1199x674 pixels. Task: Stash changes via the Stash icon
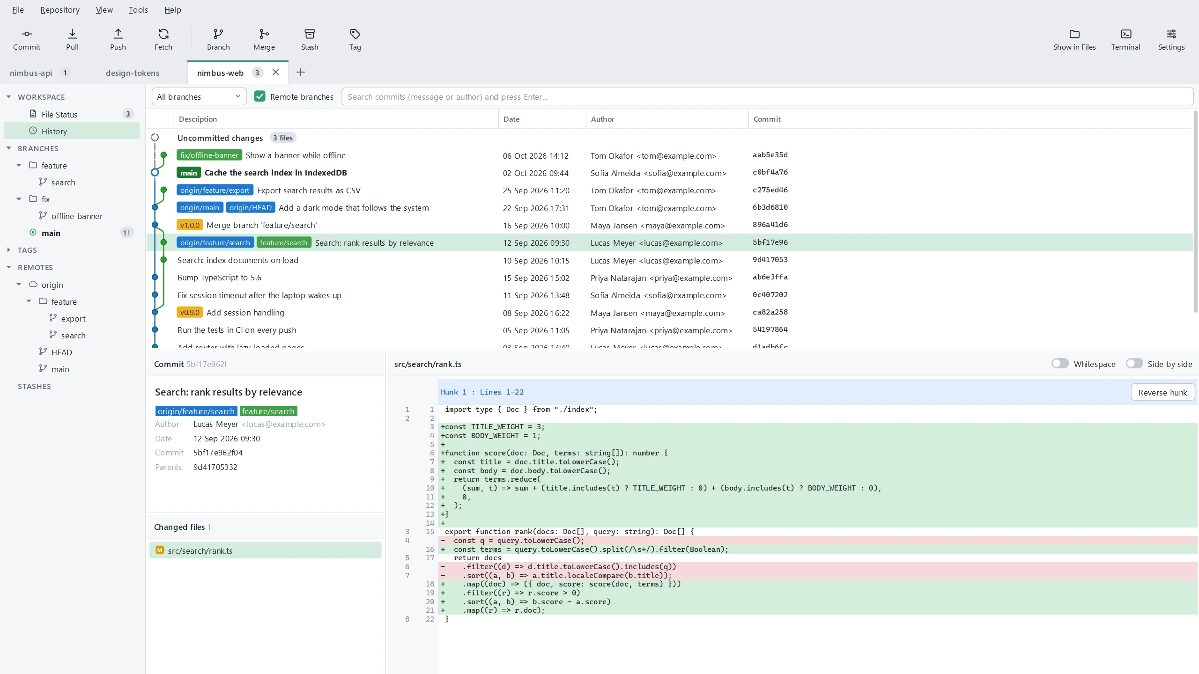(x=310, y=34)
